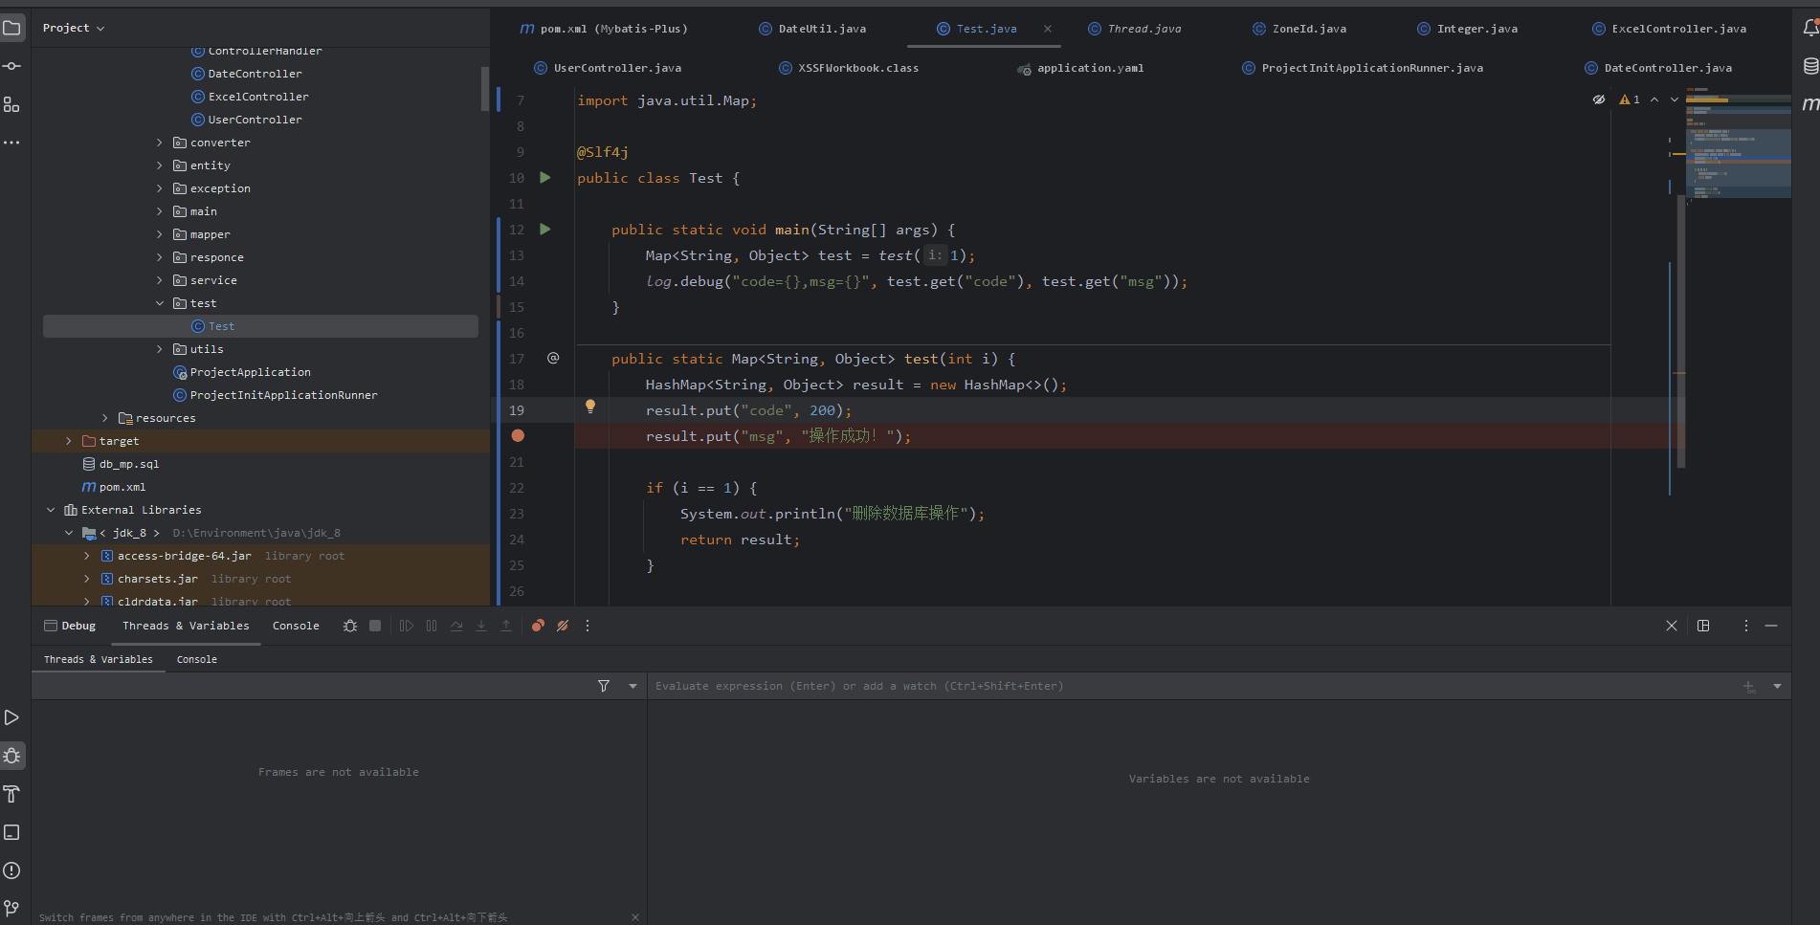Open the Console tab in debug panel
This screenshot has width=1820, height=925.
tap(296, 626)
